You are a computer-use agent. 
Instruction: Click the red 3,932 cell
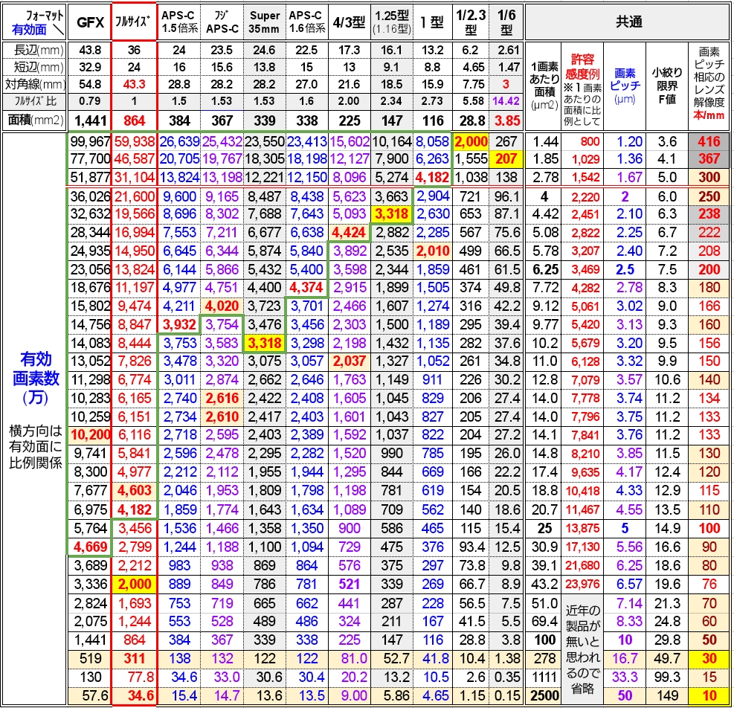pyautogui.click(x=179, y=324)
